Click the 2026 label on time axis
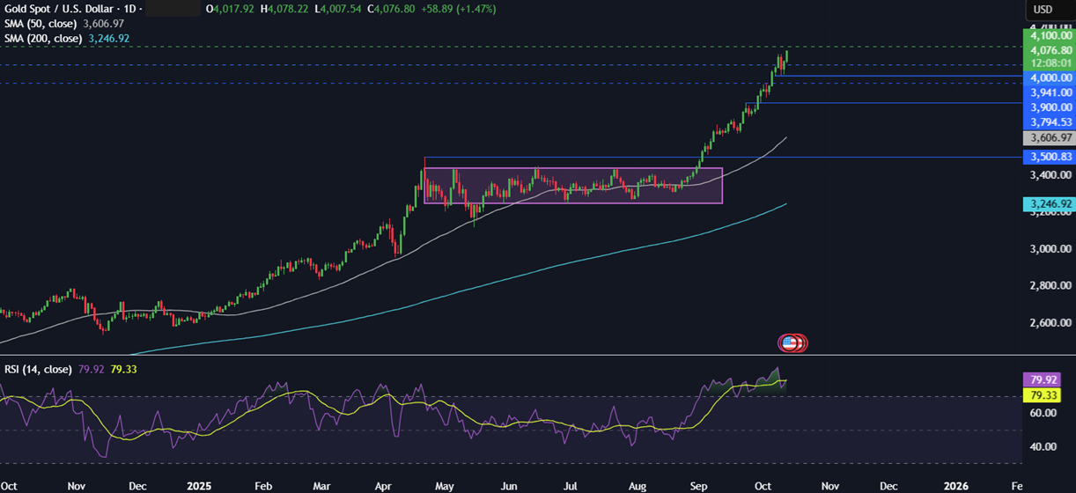 tap(955, 485)
